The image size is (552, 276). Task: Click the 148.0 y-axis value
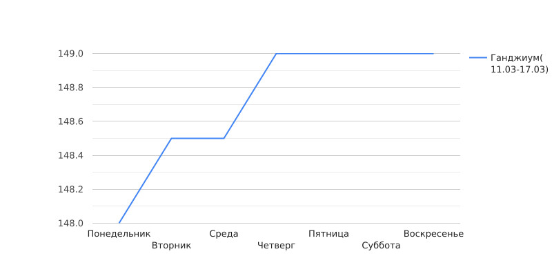(70, 223)
